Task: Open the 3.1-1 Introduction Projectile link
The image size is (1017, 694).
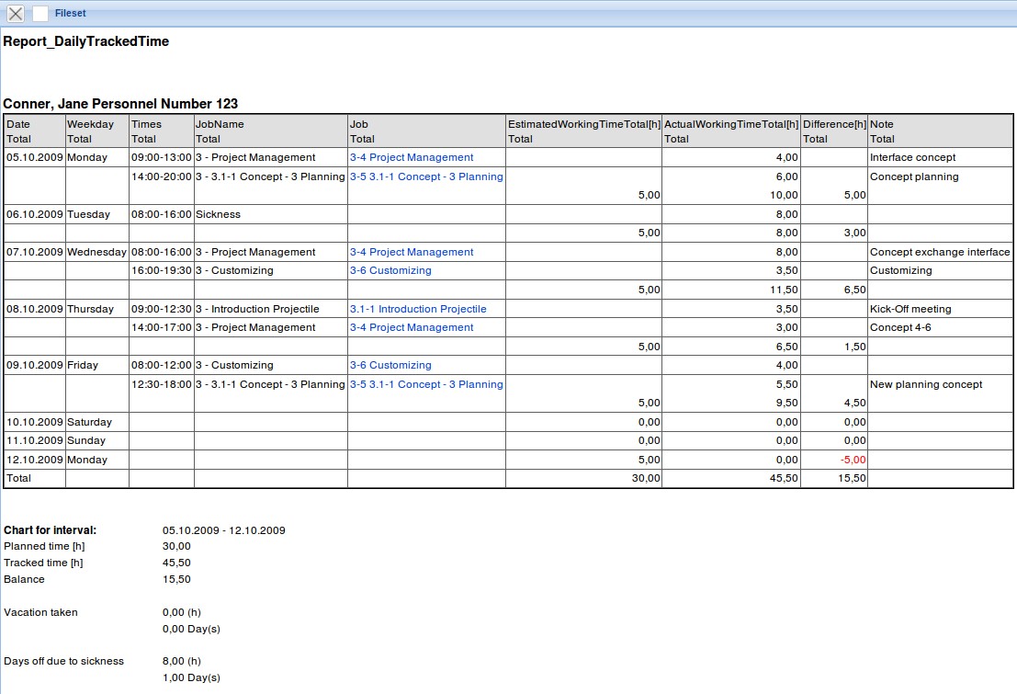Action: point(418,308)
